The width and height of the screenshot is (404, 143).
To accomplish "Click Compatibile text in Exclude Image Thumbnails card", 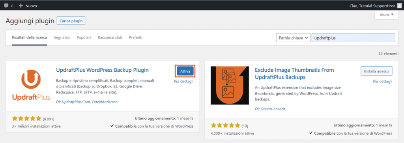I will tap(351, 134).
